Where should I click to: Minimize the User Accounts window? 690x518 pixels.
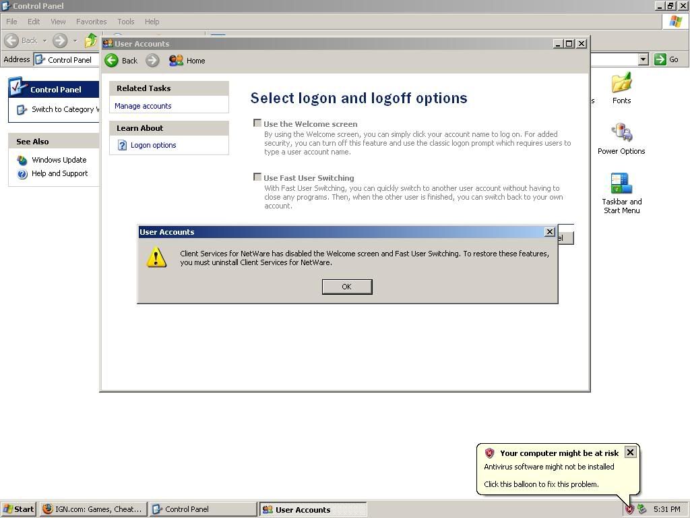pos(558,44)
